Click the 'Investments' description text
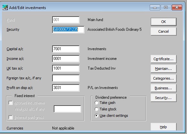Screen dimensions: 187x134 (x=97, y=49)
